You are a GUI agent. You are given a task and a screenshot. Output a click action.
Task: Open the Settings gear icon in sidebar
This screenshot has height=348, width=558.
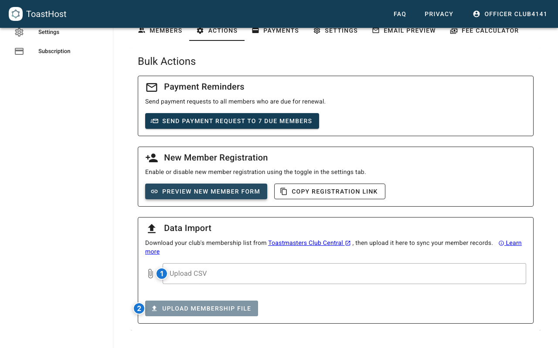tap(19, 32)
